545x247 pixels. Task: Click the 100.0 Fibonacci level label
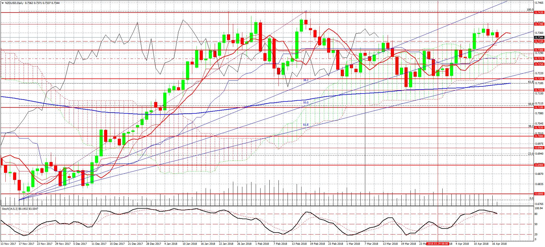[530, 10]
